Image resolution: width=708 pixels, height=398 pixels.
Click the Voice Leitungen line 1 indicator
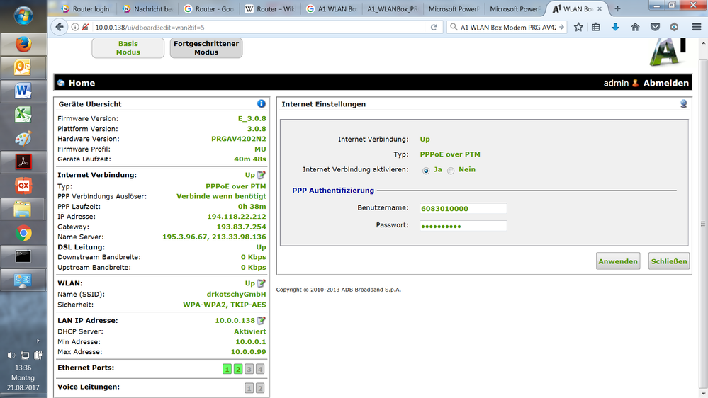[x=249, y=388]
